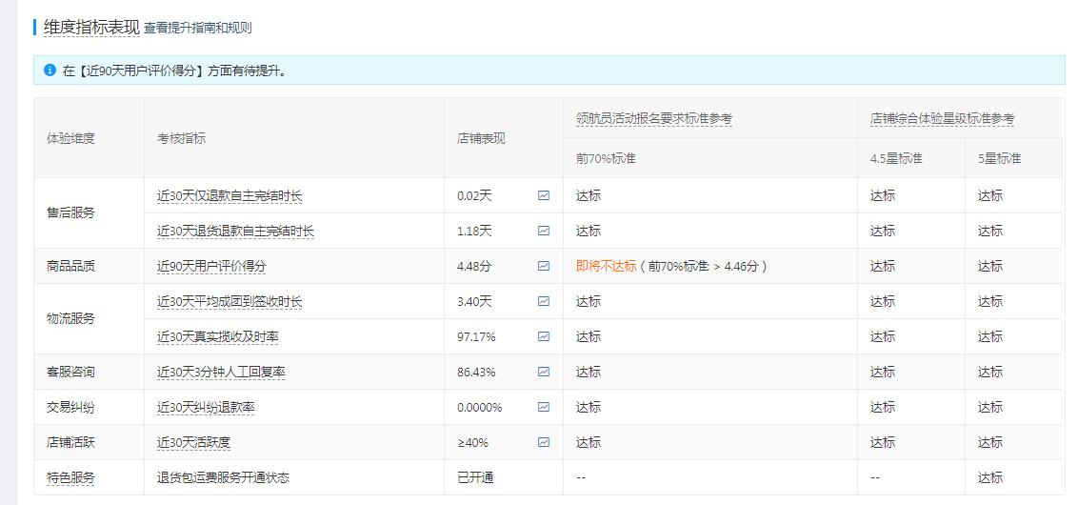The image size is (1078, 505).
Task: Click 体验维度 column header
Action: 70,138
